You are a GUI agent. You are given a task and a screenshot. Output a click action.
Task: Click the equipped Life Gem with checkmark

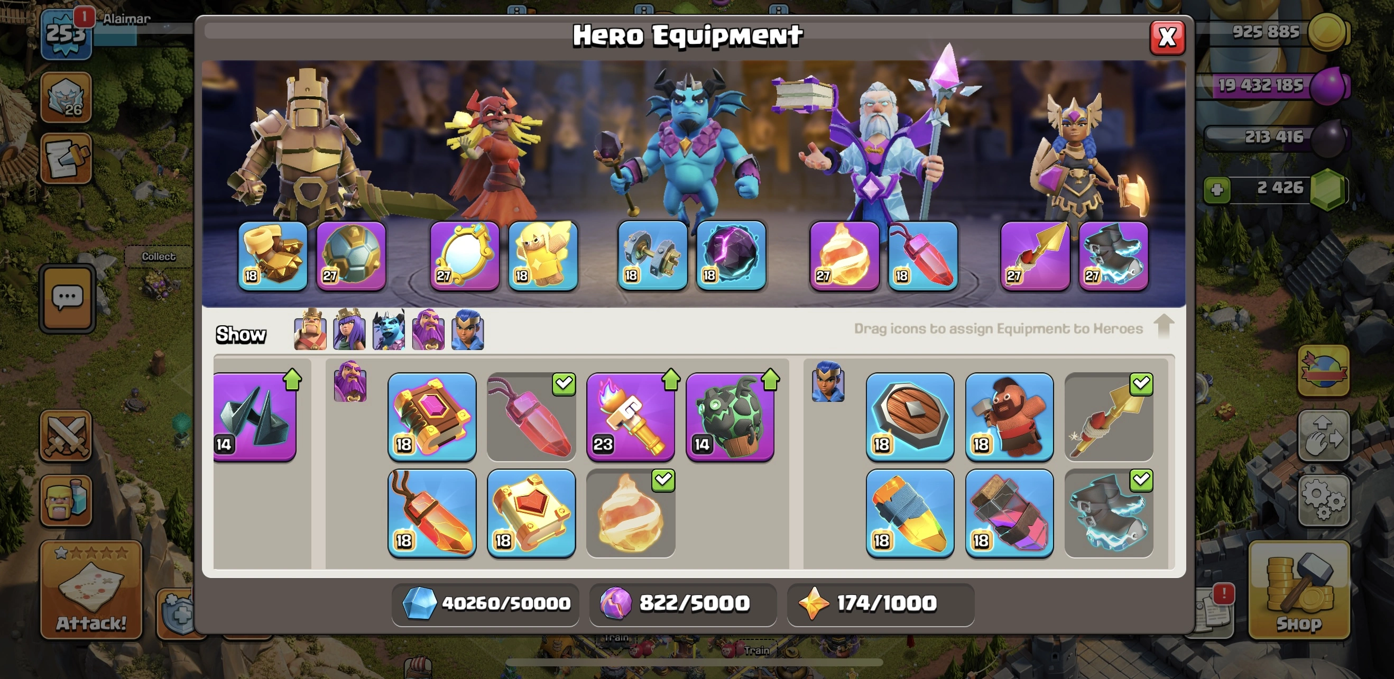[x=531, y=417]
